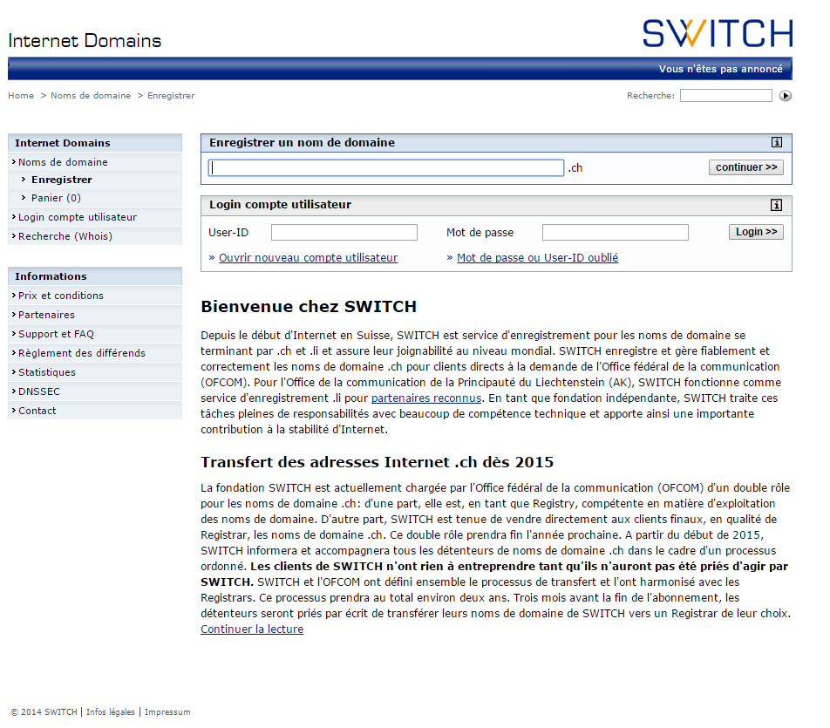Open Statistiques sidebar item
This screenshot has width=830, height=728.
click(95, 372)
